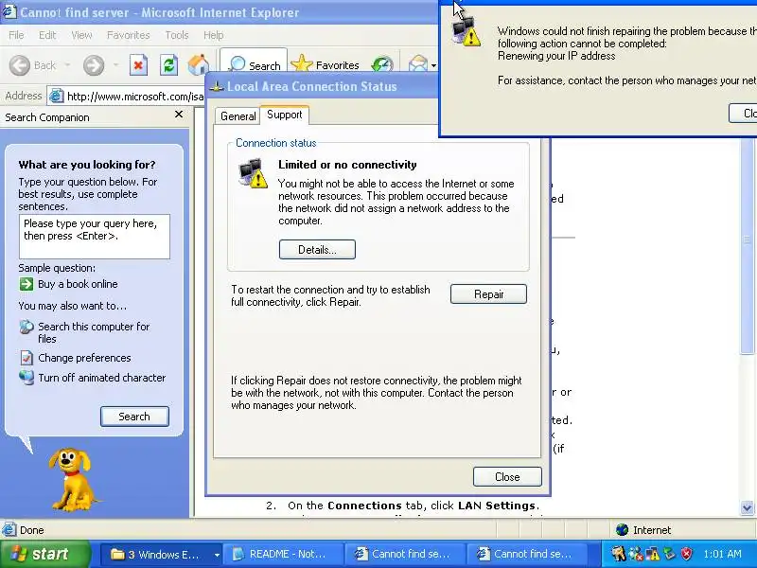Click the network warning icon in Connection status

tap(253, 173)
